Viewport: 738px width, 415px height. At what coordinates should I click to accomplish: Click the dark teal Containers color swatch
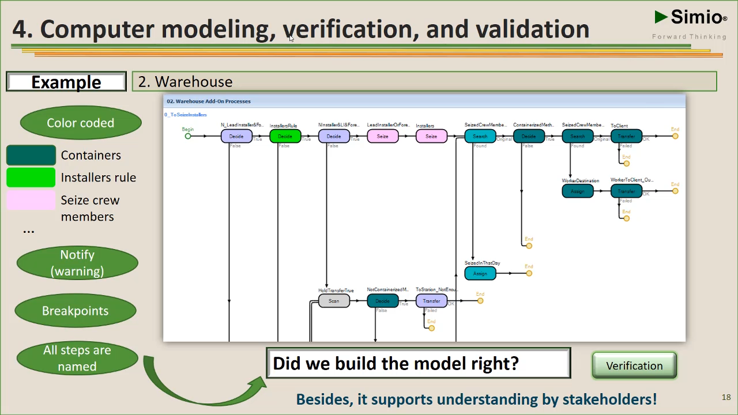(x=31, y=156)
